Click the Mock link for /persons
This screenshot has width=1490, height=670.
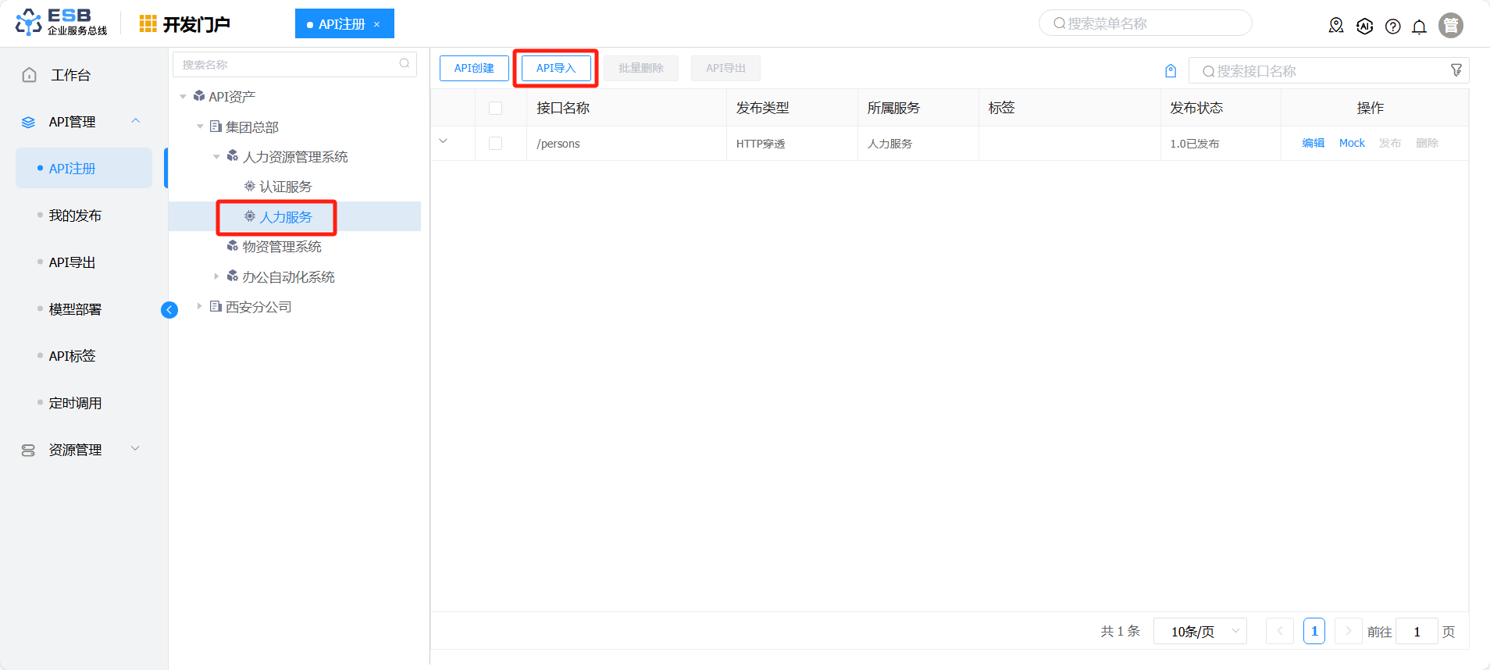(1352, 143)
